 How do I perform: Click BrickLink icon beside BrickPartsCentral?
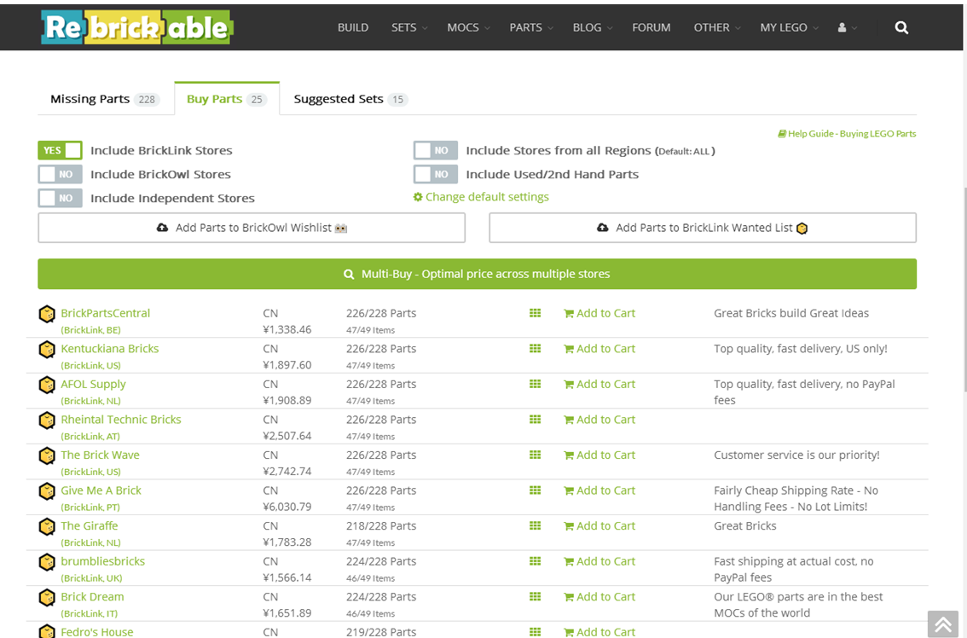point(47,314)
